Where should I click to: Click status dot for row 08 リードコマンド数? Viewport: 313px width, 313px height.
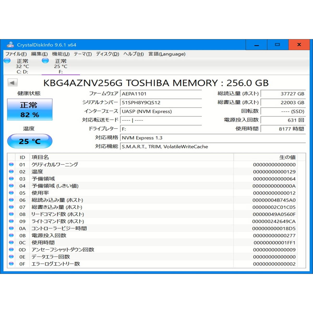(x=11, y=214)
